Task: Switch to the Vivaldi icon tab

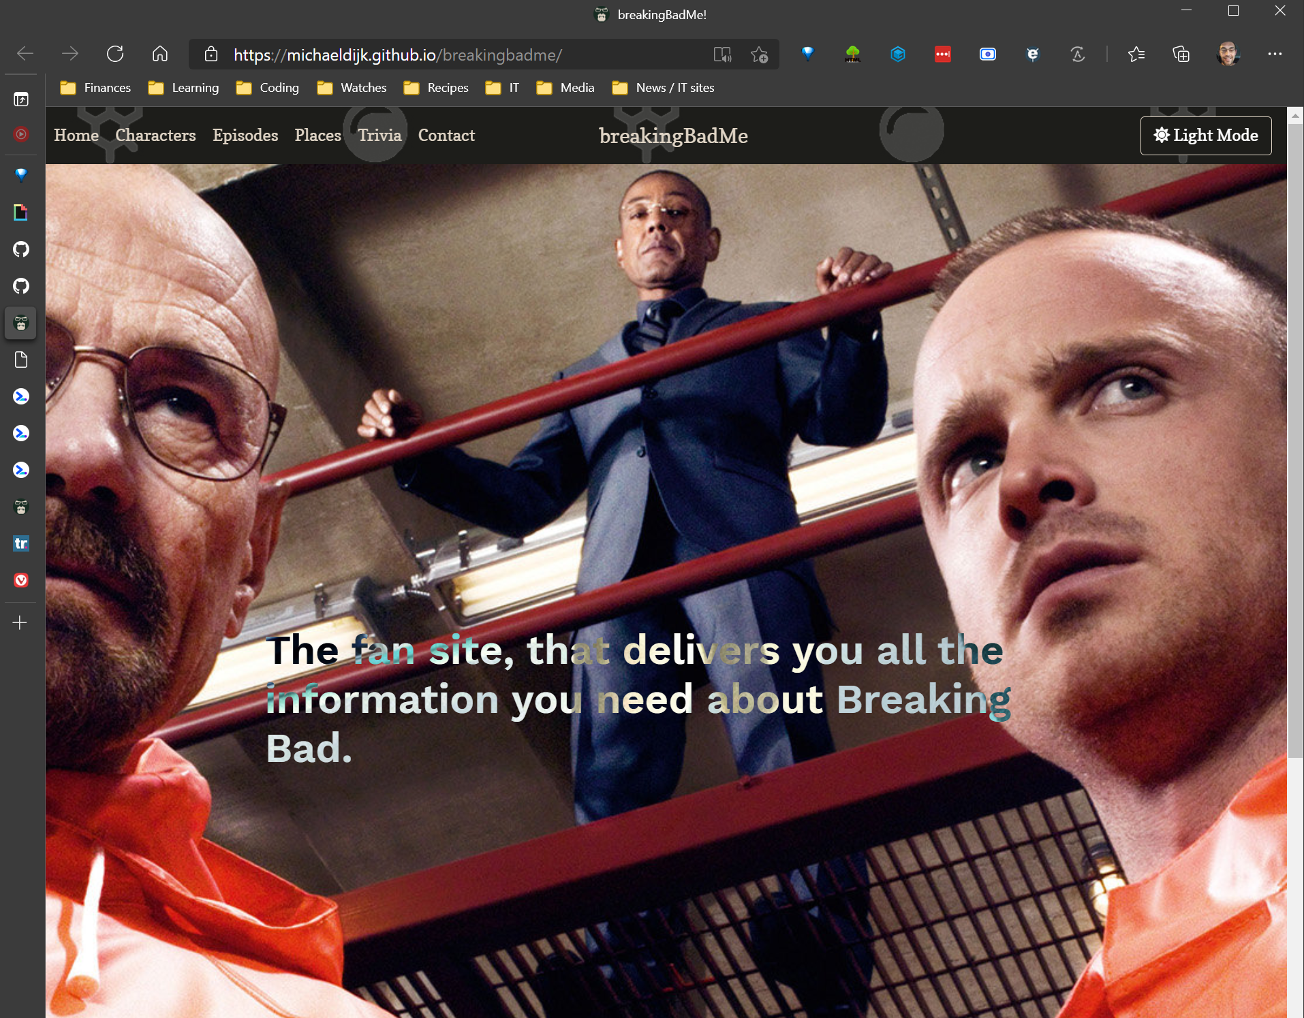Action: (x=21, y=580)
